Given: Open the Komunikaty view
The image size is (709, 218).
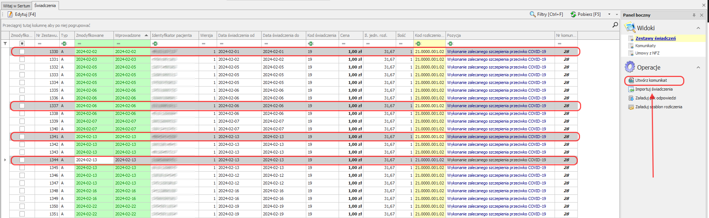Looking at the screenshot, I should 645,46.
